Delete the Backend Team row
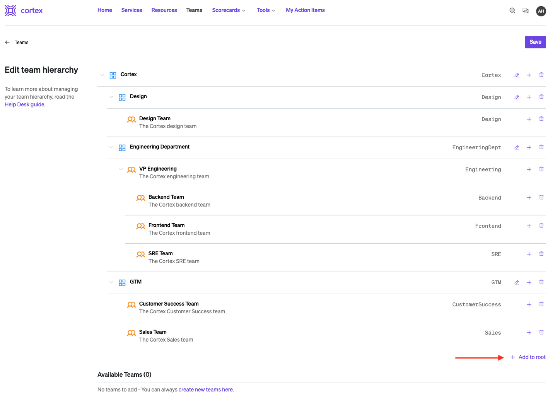Viewport: 560px width, 405px height. pyautogui.click(x=541, y=197)
